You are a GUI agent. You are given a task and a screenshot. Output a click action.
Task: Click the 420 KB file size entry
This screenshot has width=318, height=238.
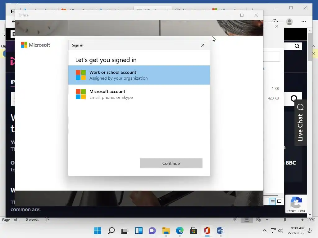click(273, 98)
